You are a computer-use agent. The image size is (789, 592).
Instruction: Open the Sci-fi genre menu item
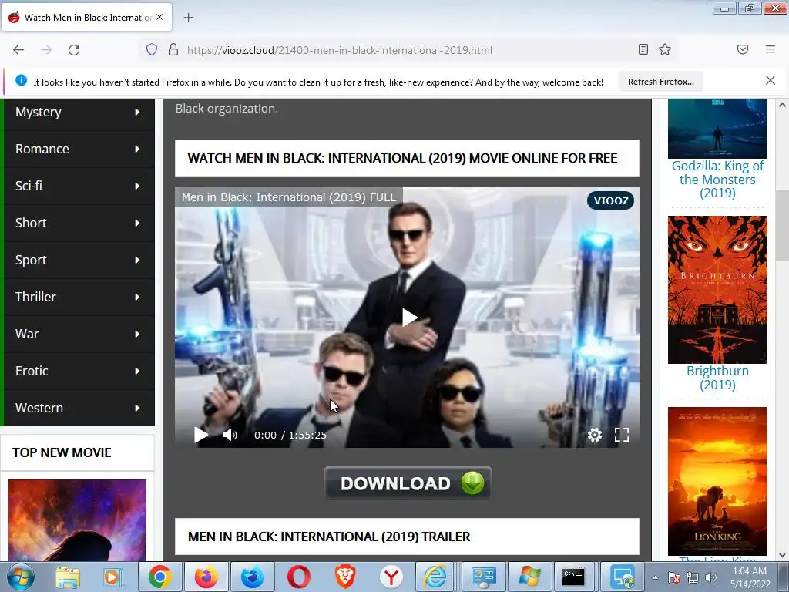[x=79, y=186]
